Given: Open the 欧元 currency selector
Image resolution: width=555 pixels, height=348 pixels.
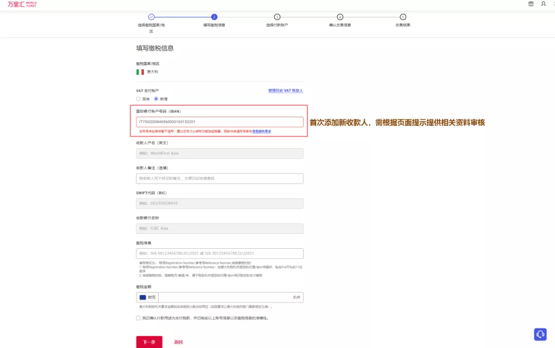Looking at the screenshot, I should pos(149,297).
